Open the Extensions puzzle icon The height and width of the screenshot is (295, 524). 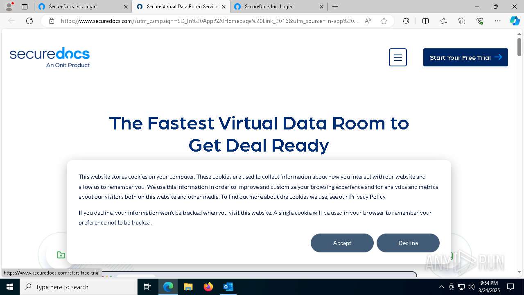[x=406, y=21]
